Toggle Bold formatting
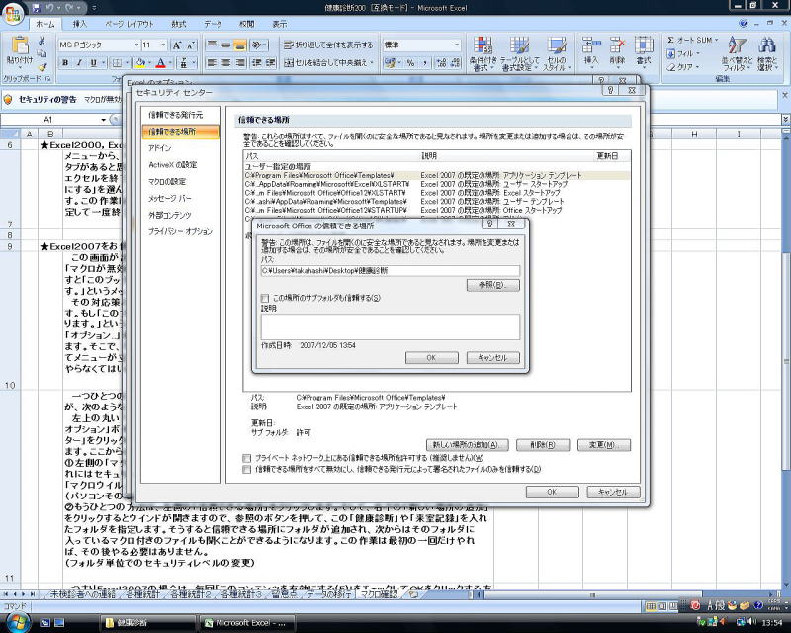 [x=65, y=63]
